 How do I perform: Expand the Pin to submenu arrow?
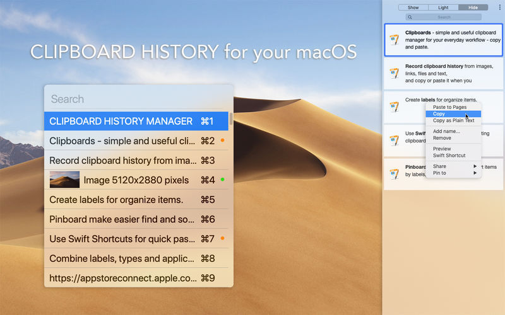[475, 173]
